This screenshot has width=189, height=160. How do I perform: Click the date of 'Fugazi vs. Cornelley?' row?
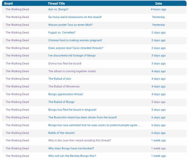click(x=158, y=33)
